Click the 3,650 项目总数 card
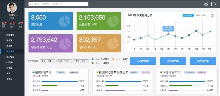The height and width of the screenshot is (96, 220). click(51, 21)
